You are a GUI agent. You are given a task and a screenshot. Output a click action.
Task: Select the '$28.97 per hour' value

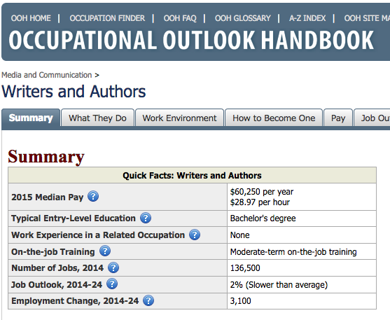click(260, 202)
